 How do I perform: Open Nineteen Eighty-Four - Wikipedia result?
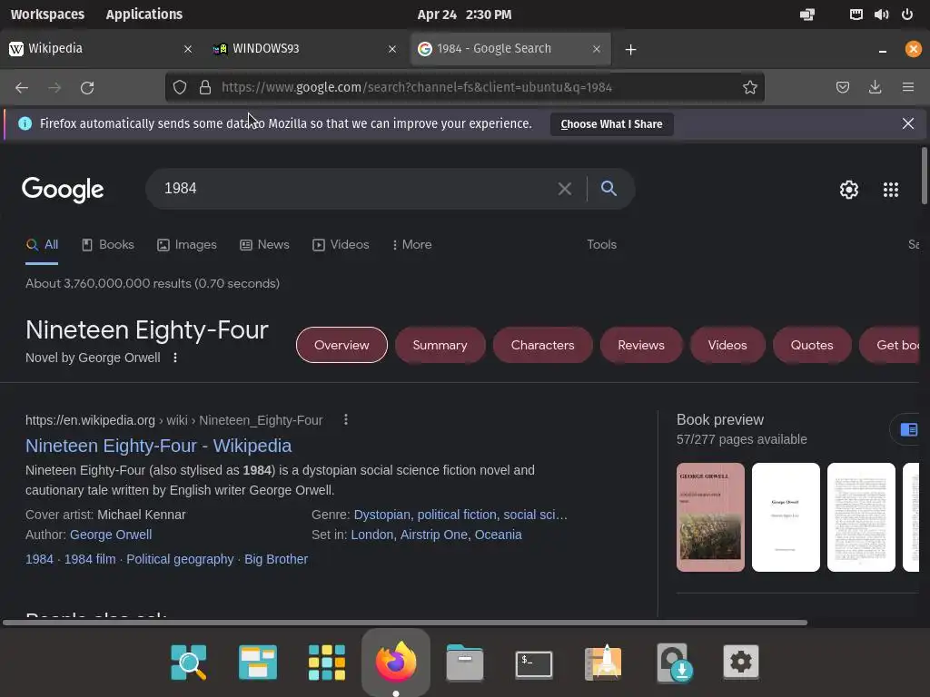(158, 445)
